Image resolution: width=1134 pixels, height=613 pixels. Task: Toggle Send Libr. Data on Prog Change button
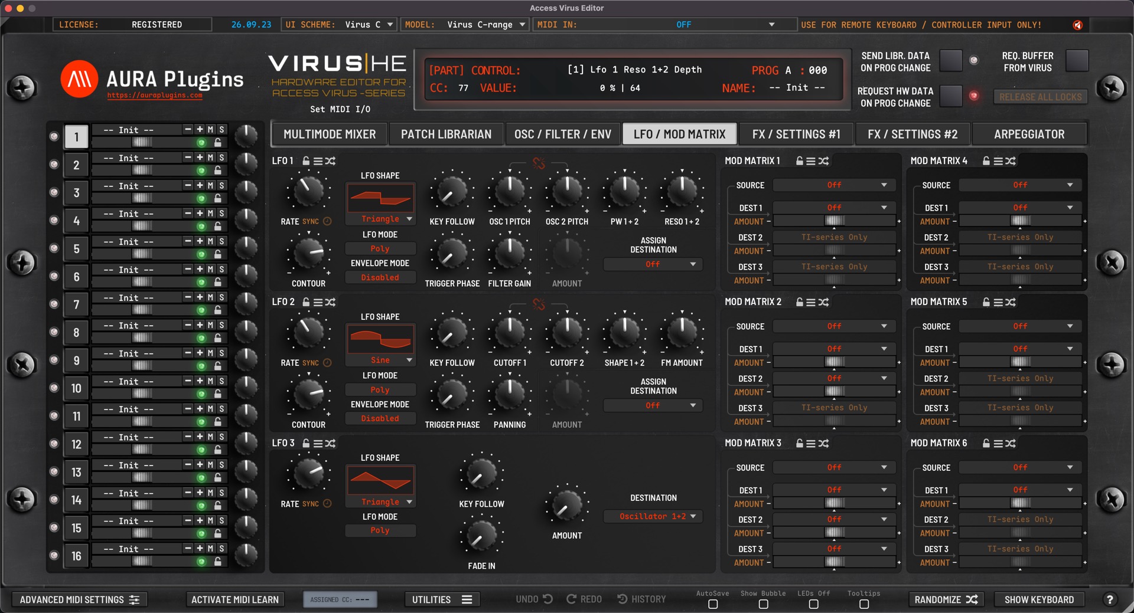950,60
